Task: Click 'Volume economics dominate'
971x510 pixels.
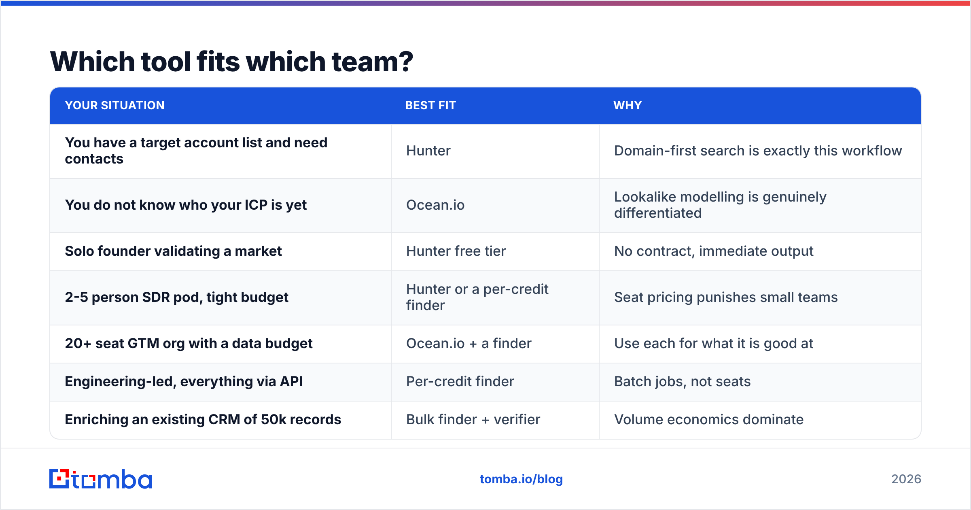Action: tap(708, 419)
